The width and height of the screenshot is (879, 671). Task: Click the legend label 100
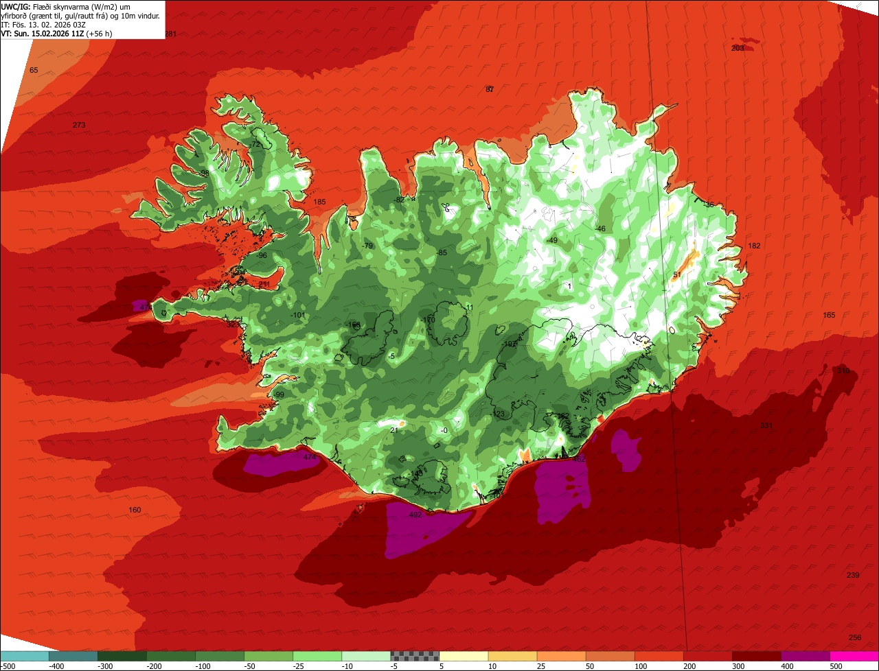(x=640, y=666)
